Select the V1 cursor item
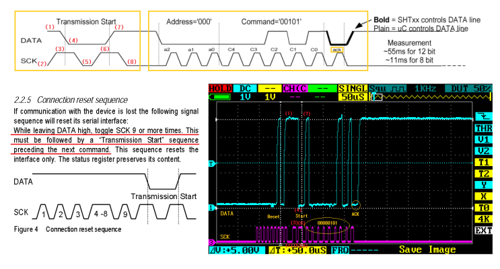The width and height of the screenshot is (500, 269). pyautogui.click(x=484, y=140)
